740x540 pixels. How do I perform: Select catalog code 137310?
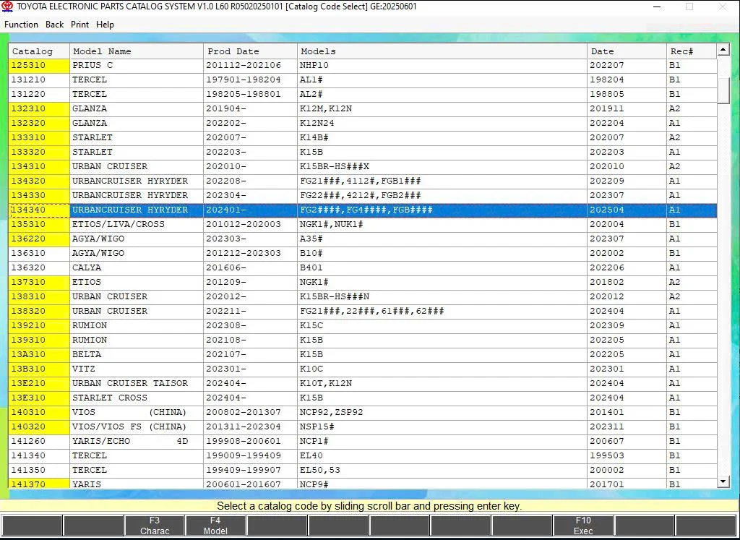pos(39,282)
